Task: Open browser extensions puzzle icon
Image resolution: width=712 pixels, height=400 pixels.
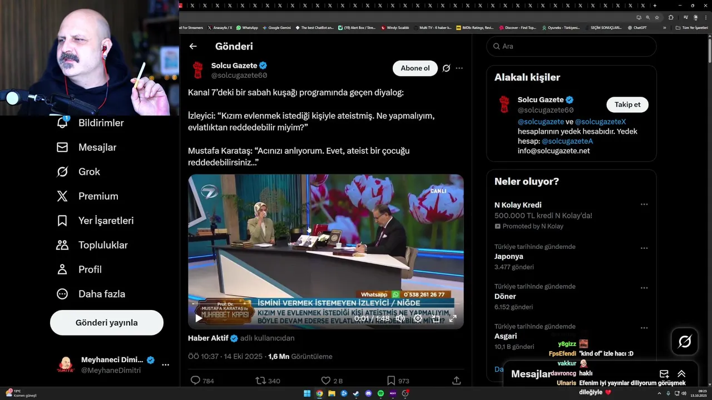Action: [x=671, y=17]
